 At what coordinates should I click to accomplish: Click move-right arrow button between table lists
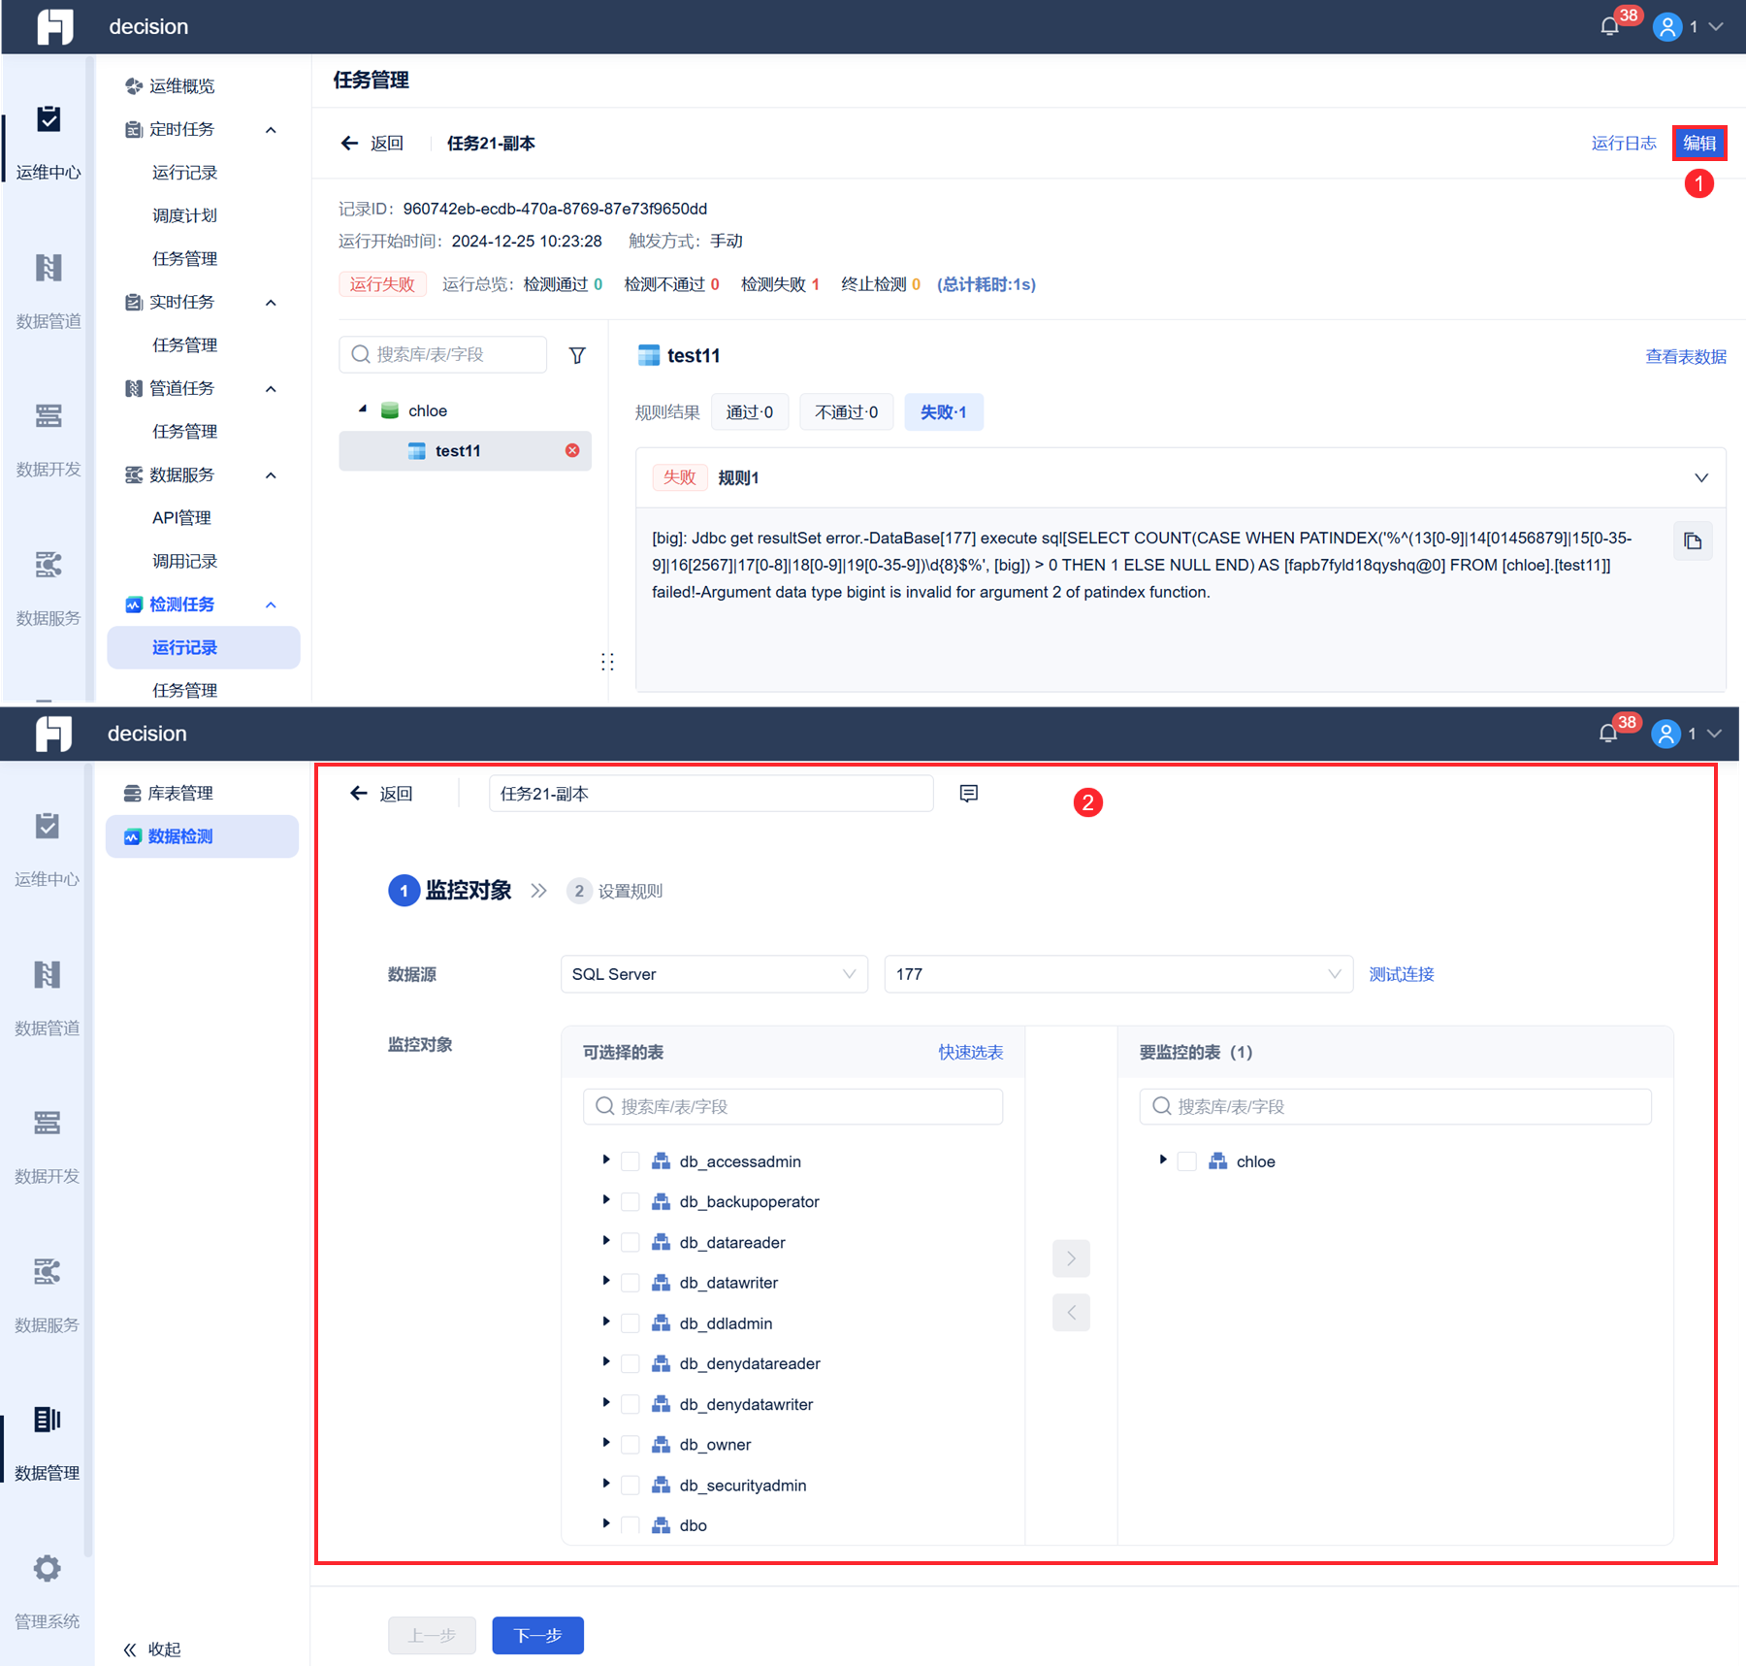click(1071, 1258)
